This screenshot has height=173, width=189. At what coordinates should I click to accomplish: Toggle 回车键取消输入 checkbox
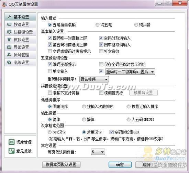point(101,44)
